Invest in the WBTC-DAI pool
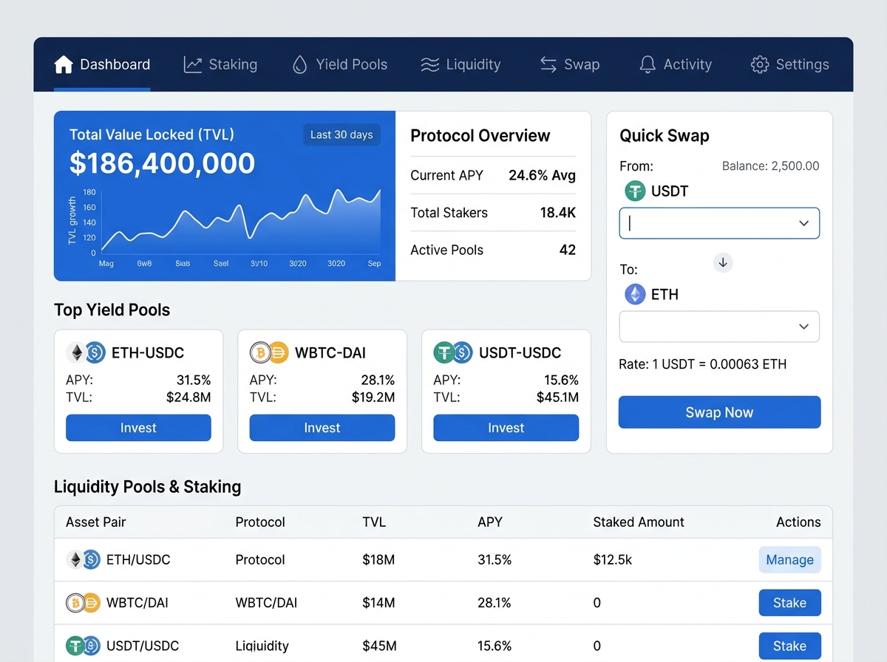 [x=322, y=428]
